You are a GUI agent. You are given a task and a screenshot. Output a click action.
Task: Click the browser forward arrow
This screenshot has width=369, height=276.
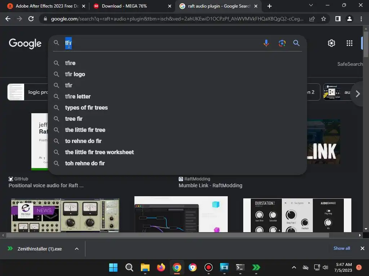[19, 19]
